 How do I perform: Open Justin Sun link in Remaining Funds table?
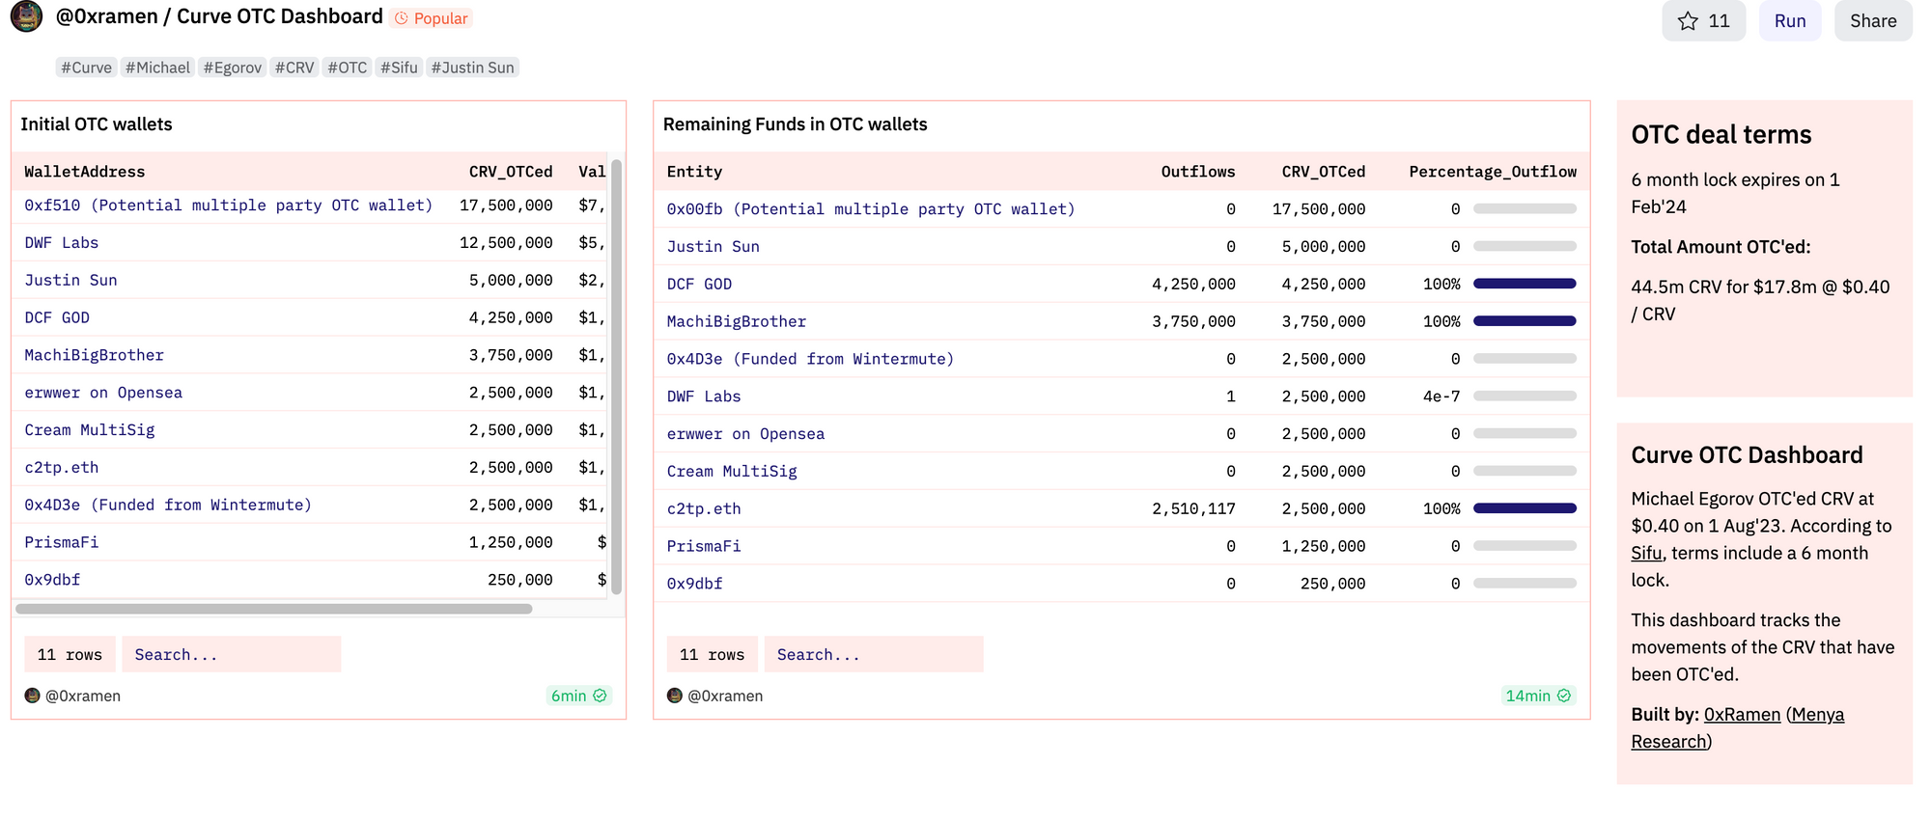pos(714,247)
